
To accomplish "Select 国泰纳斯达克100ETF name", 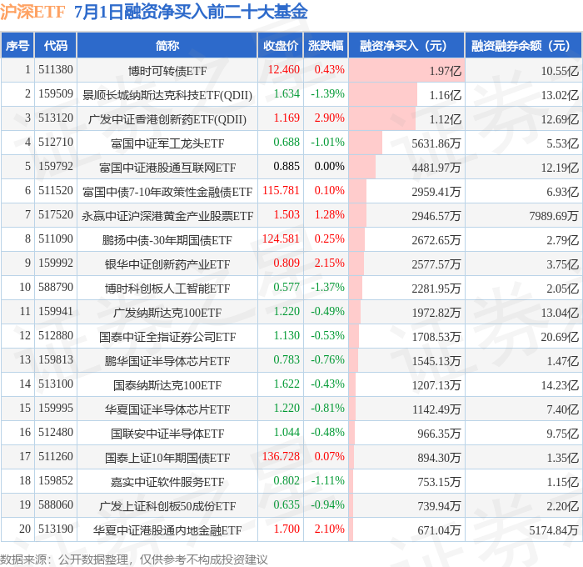I will click(x=167, y=385).
